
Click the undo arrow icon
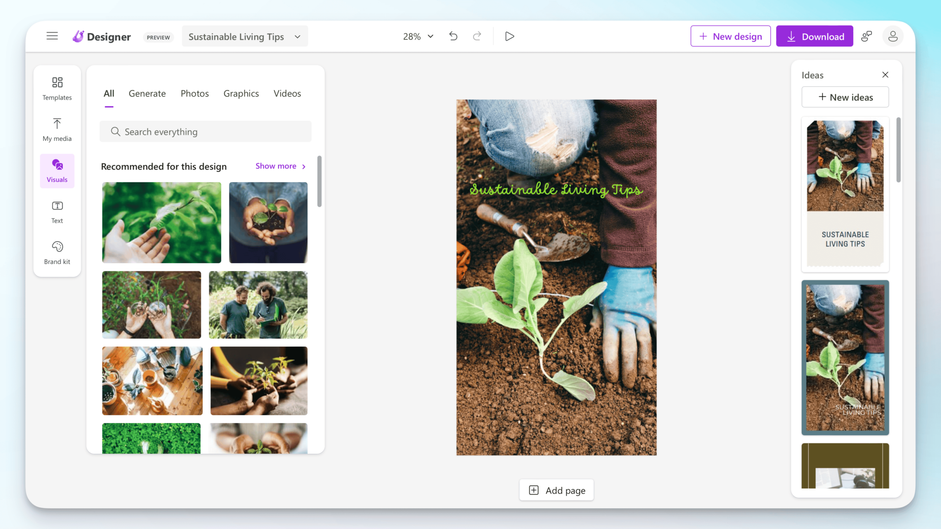(x=453, y=36)
